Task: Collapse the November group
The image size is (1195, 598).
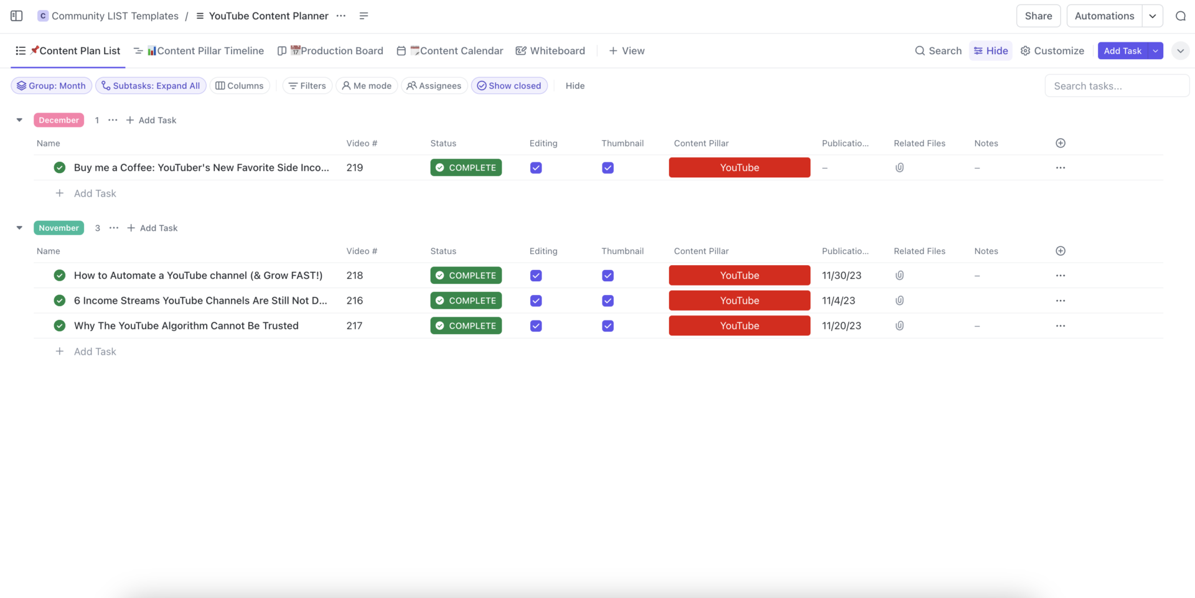Action: pyautogui.click(x=19, y=228)
